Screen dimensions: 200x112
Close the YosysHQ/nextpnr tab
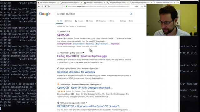pos(128,2)
